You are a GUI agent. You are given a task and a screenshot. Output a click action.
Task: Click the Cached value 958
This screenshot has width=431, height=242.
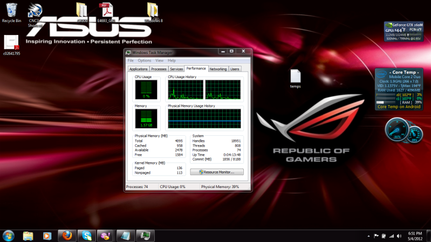180,146
